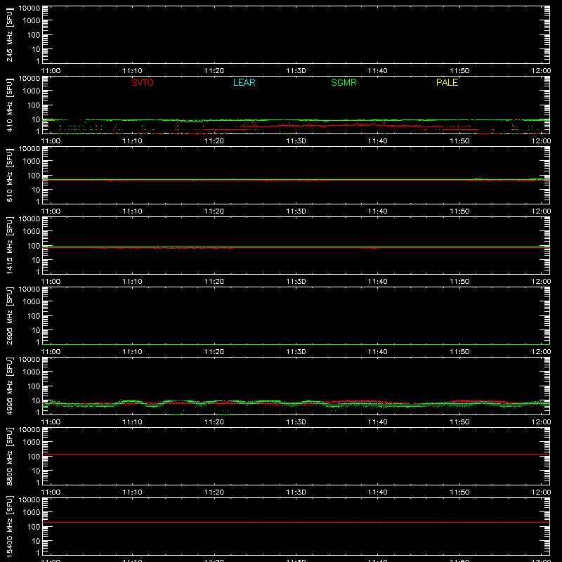Click the 1000 tick on the 2695 MHz axis

(x=32, y=302)
